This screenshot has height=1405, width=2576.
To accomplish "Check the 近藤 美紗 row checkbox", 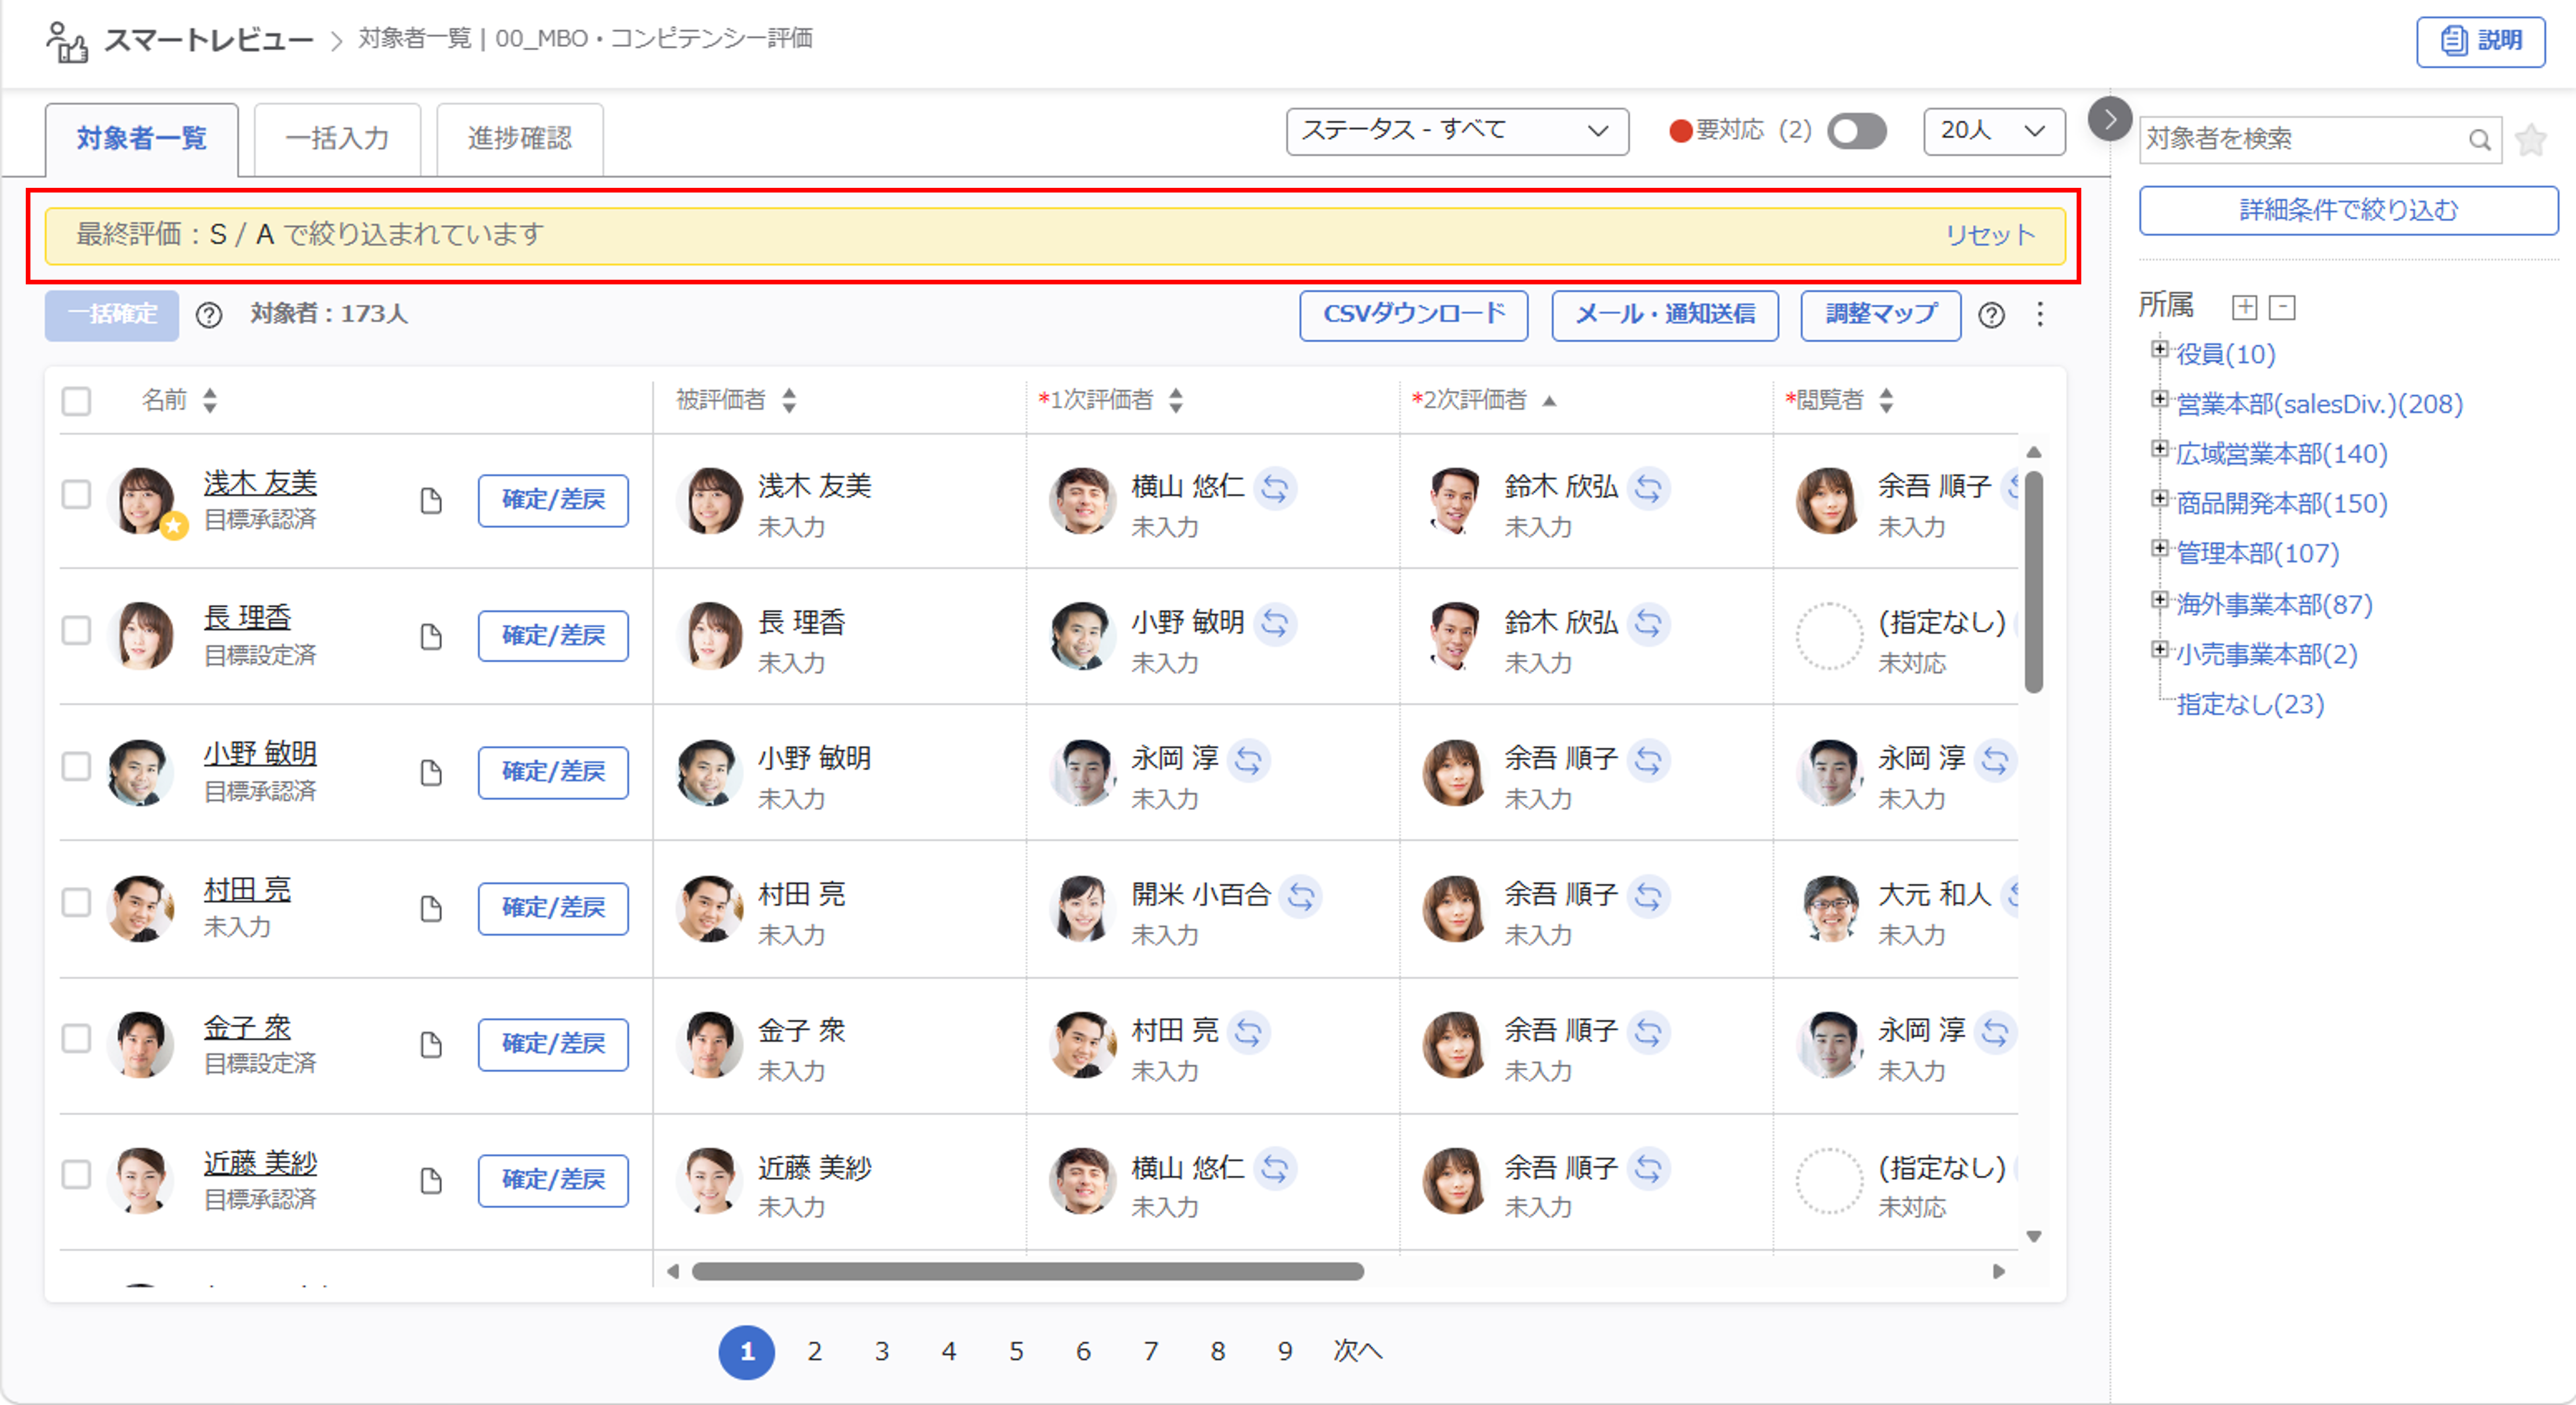I will [x=76, y=1174].
